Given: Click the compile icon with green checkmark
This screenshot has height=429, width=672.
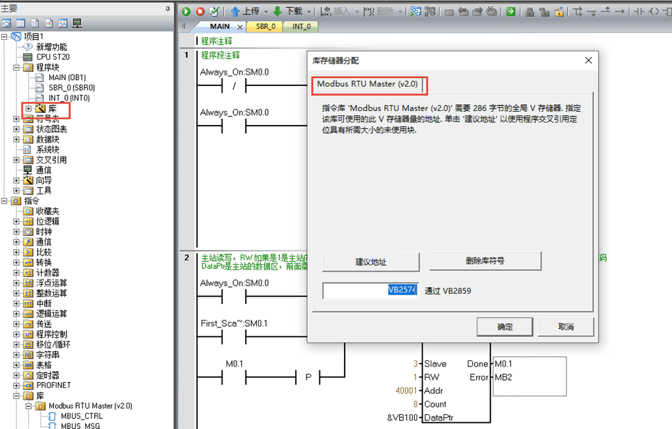Looking at the screenshot, I should pos(214,11).
